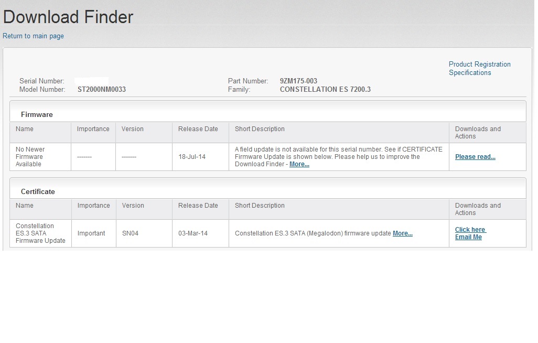Image resolution: width=538 pixels, height=343 pixels.
Task: Select the Download Finder page title
Action: [x=68, y=17]
